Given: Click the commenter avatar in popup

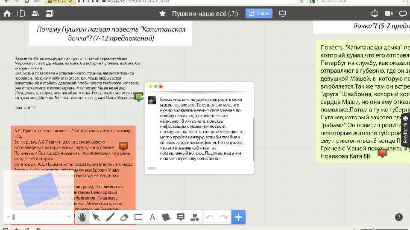Looking at the screenshot, I should tap(152, 101).
